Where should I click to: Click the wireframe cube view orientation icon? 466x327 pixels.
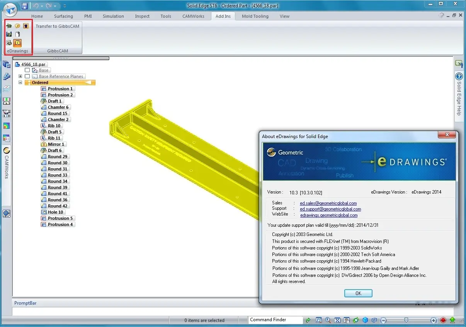374,320
